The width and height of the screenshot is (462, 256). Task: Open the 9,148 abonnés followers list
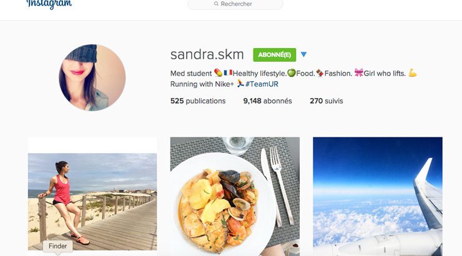(x=268, y=101)
